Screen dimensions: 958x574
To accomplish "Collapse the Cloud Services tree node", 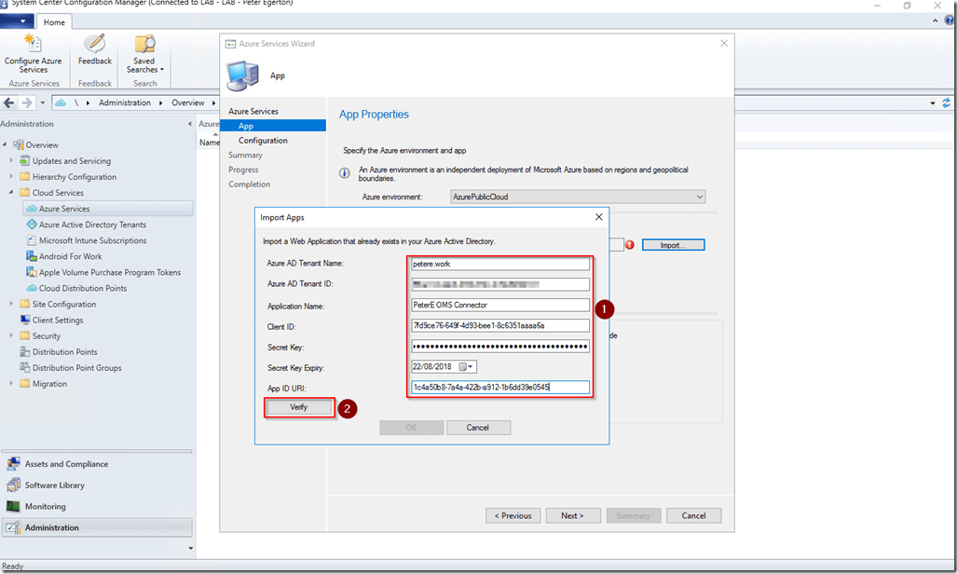I will click(x=12, y=193).
